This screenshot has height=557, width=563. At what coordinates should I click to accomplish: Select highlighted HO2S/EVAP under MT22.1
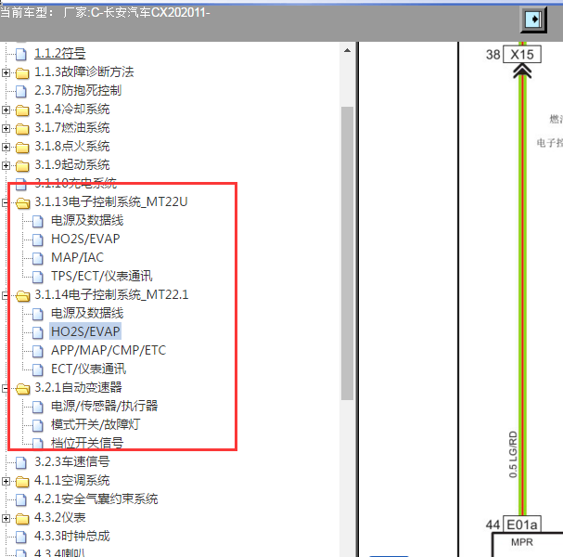coord(85,331)
